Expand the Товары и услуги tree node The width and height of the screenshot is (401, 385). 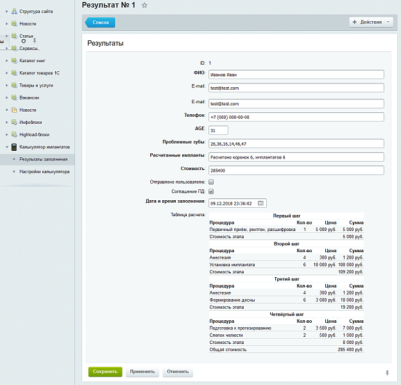(6, 85)
